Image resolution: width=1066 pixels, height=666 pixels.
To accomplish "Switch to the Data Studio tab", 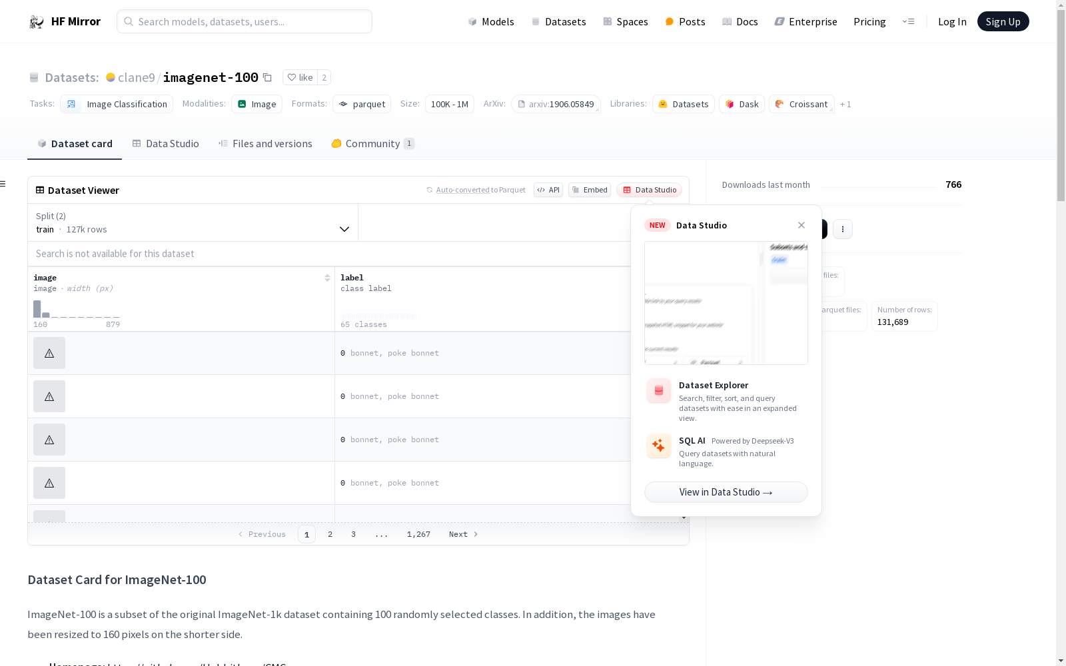I will coord(165,144).
